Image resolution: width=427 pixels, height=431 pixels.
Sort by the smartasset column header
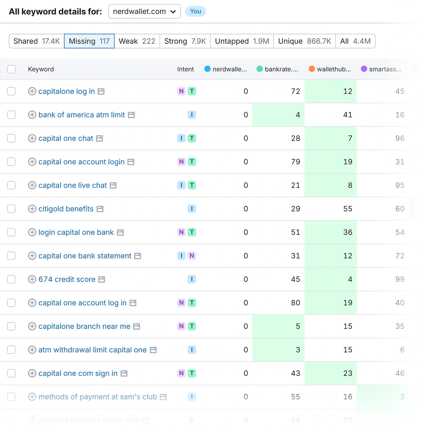[381, 69]
